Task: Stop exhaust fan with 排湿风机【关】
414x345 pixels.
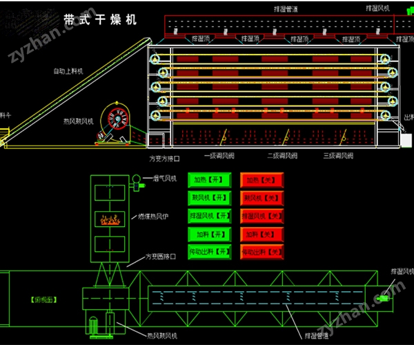Action: (262, 216)
